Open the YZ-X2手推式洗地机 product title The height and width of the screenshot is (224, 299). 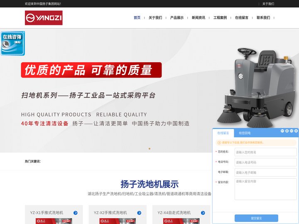coord(110,212)
